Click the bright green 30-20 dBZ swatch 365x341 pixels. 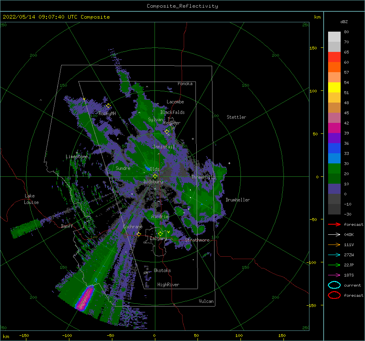click(x=334, y=169)
